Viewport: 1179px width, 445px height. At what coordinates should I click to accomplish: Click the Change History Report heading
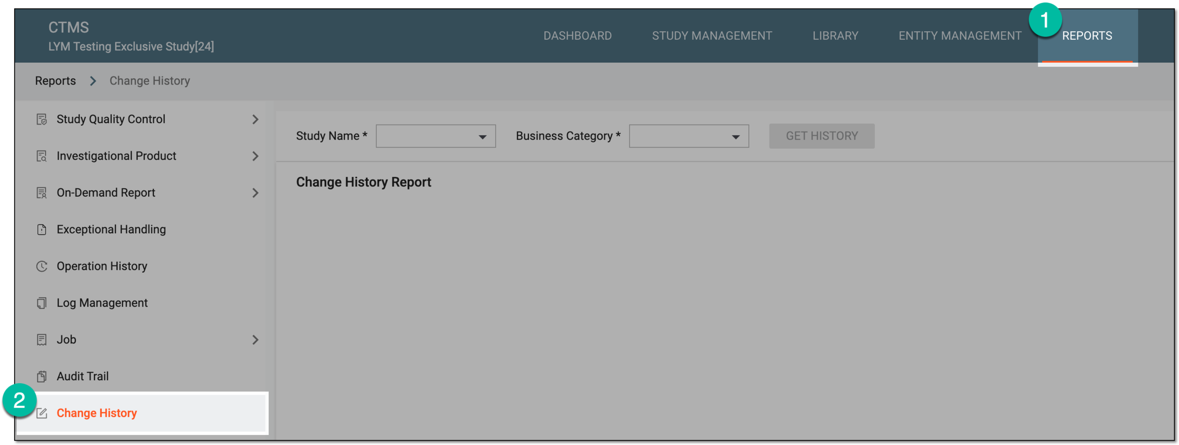[x=363, y=182]
